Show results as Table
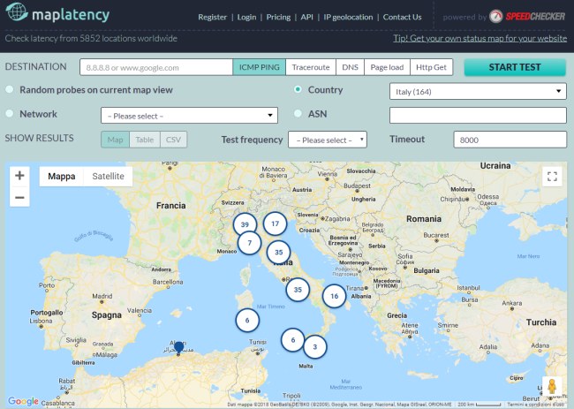Viewport: 574px width, 409px height. pyautogui.click(x=144, y=140)
